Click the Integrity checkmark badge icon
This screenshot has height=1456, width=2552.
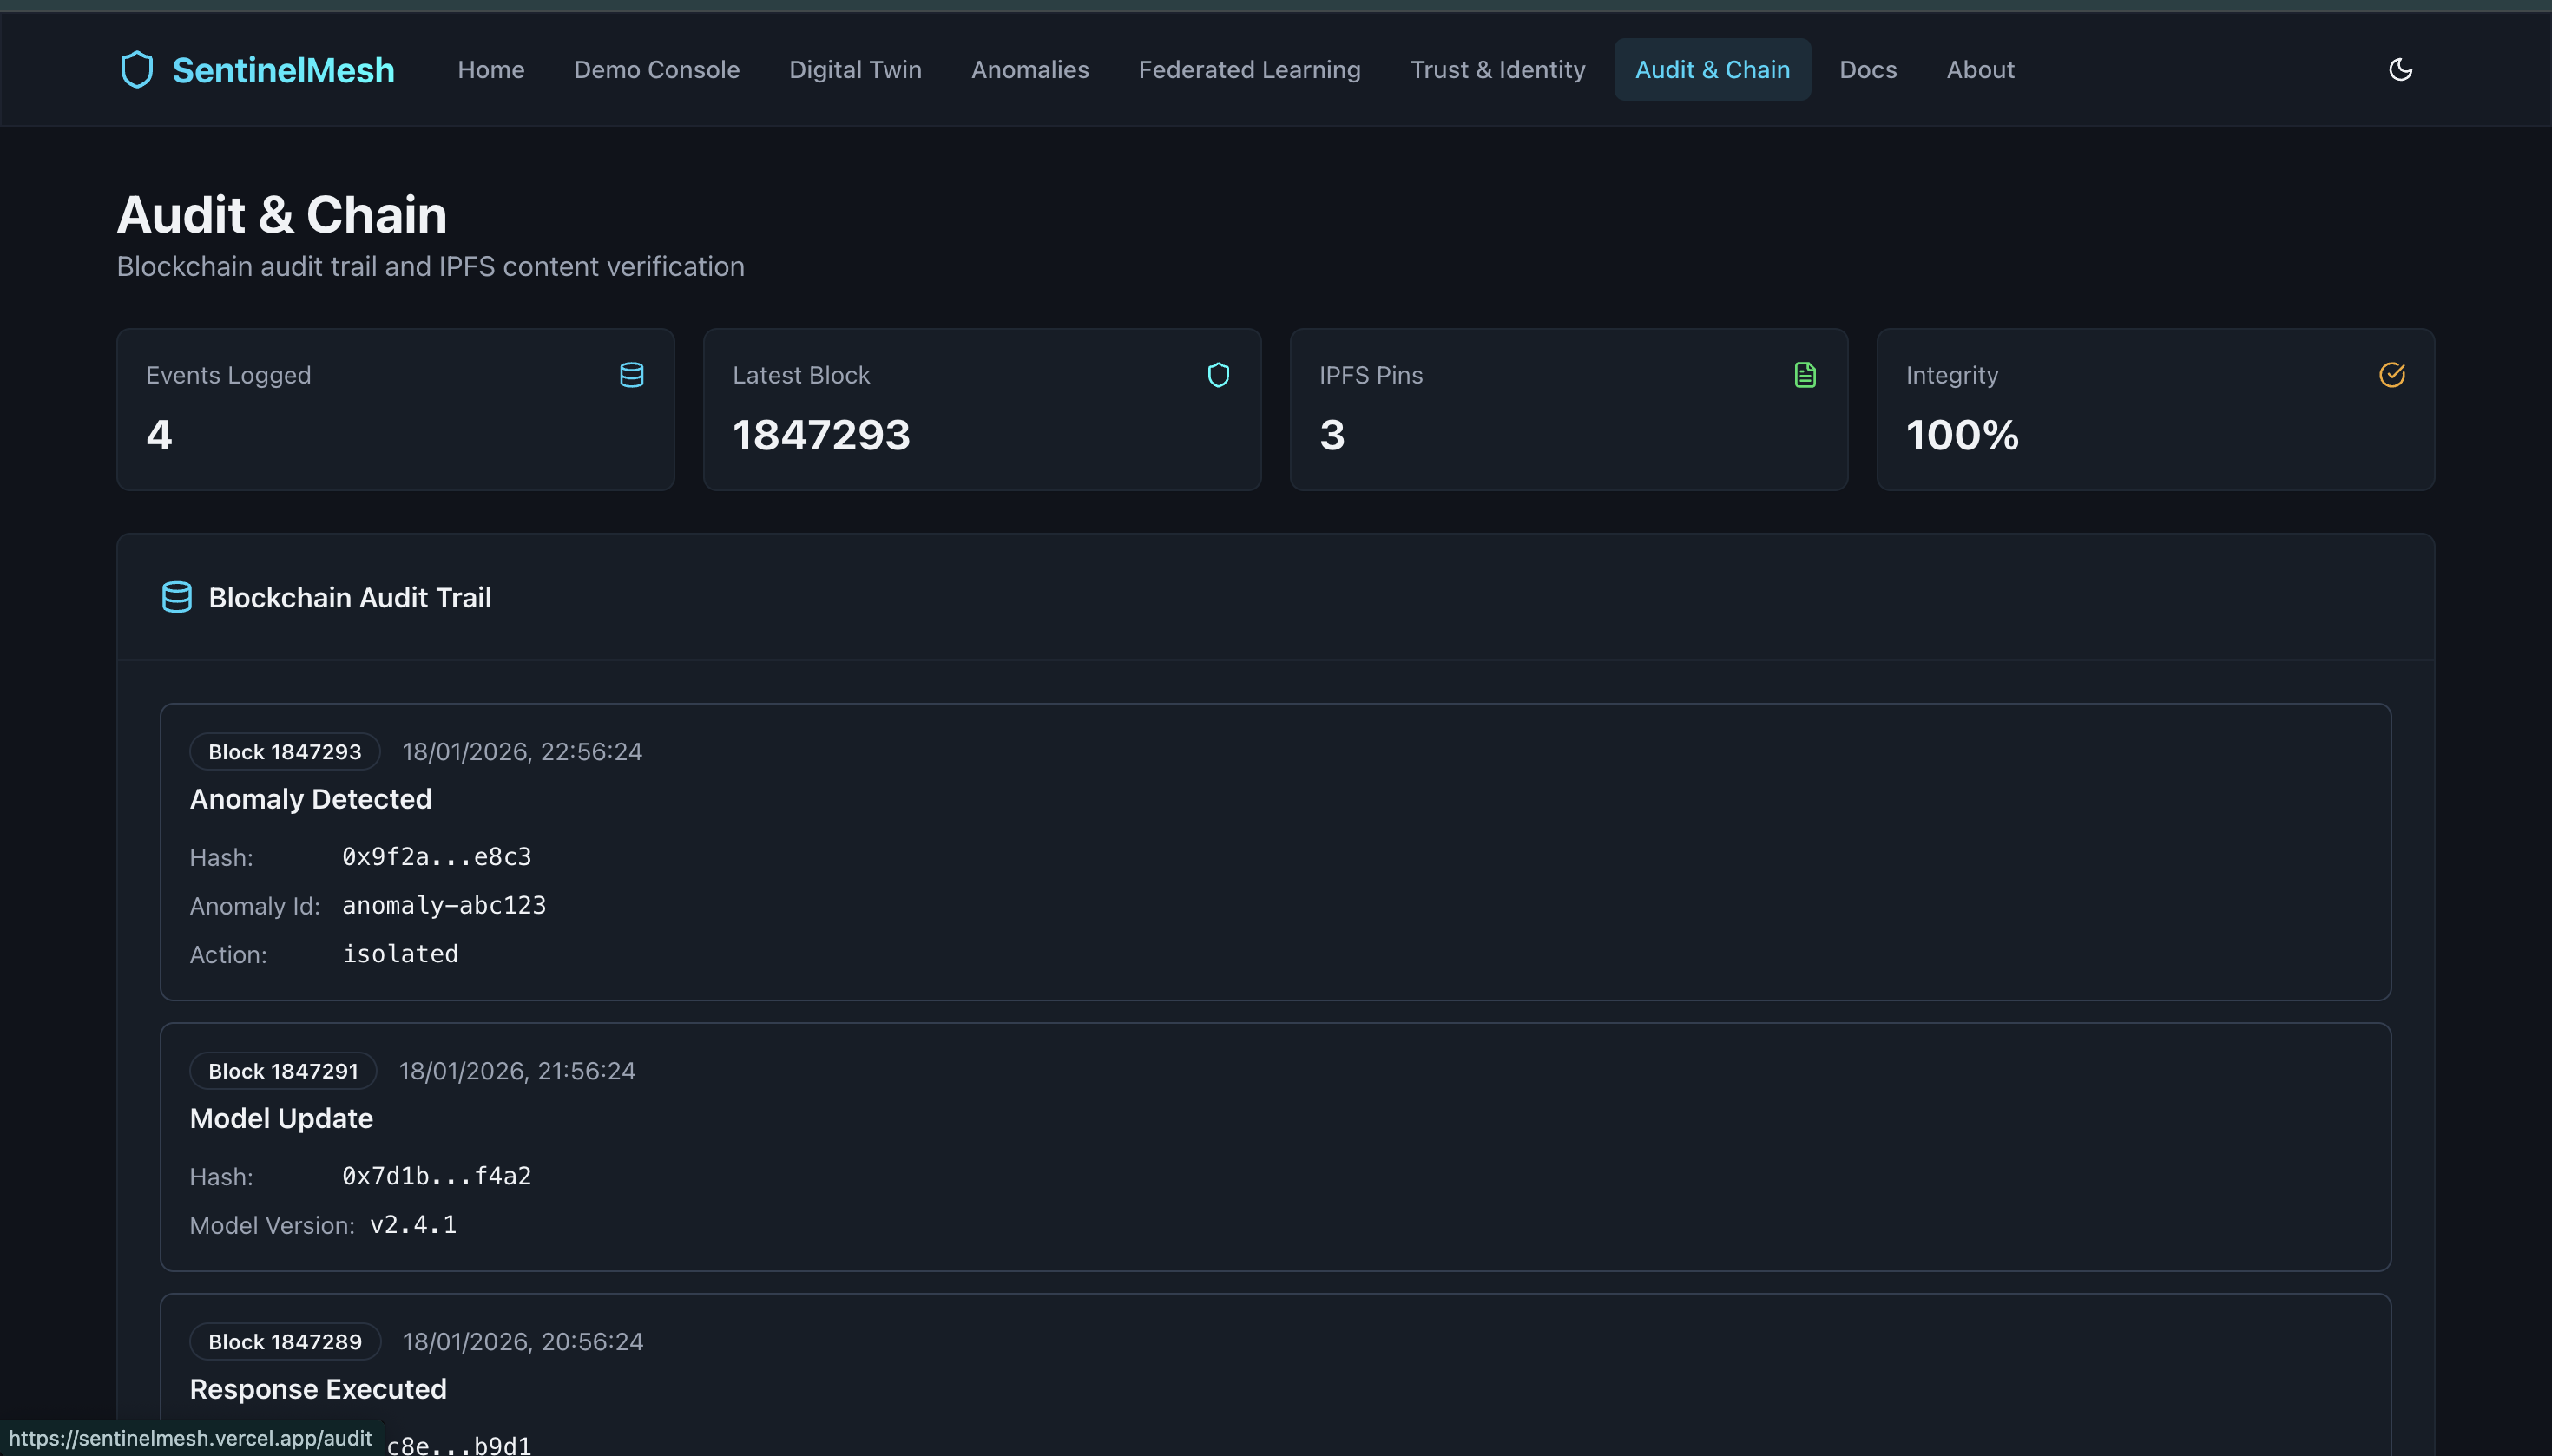(x=2391, y=375)
